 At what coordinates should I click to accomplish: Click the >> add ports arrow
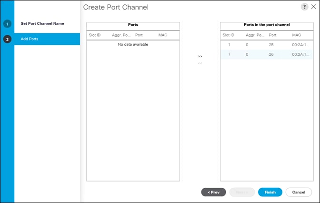(200, 56)
